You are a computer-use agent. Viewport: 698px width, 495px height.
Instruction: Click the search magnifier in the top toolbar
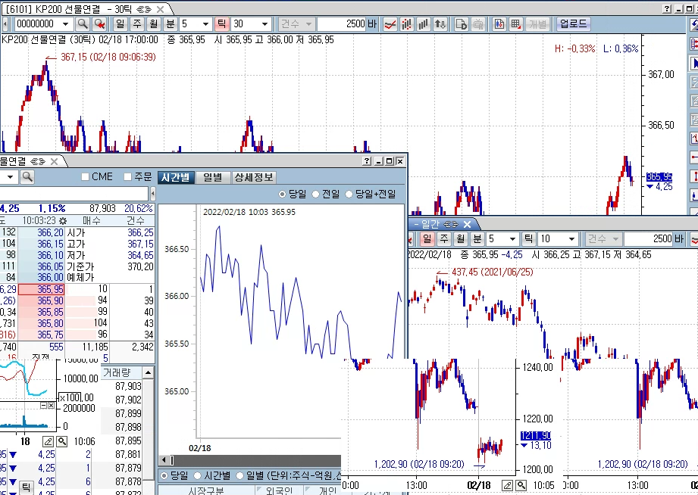click(x=83, y=24)
